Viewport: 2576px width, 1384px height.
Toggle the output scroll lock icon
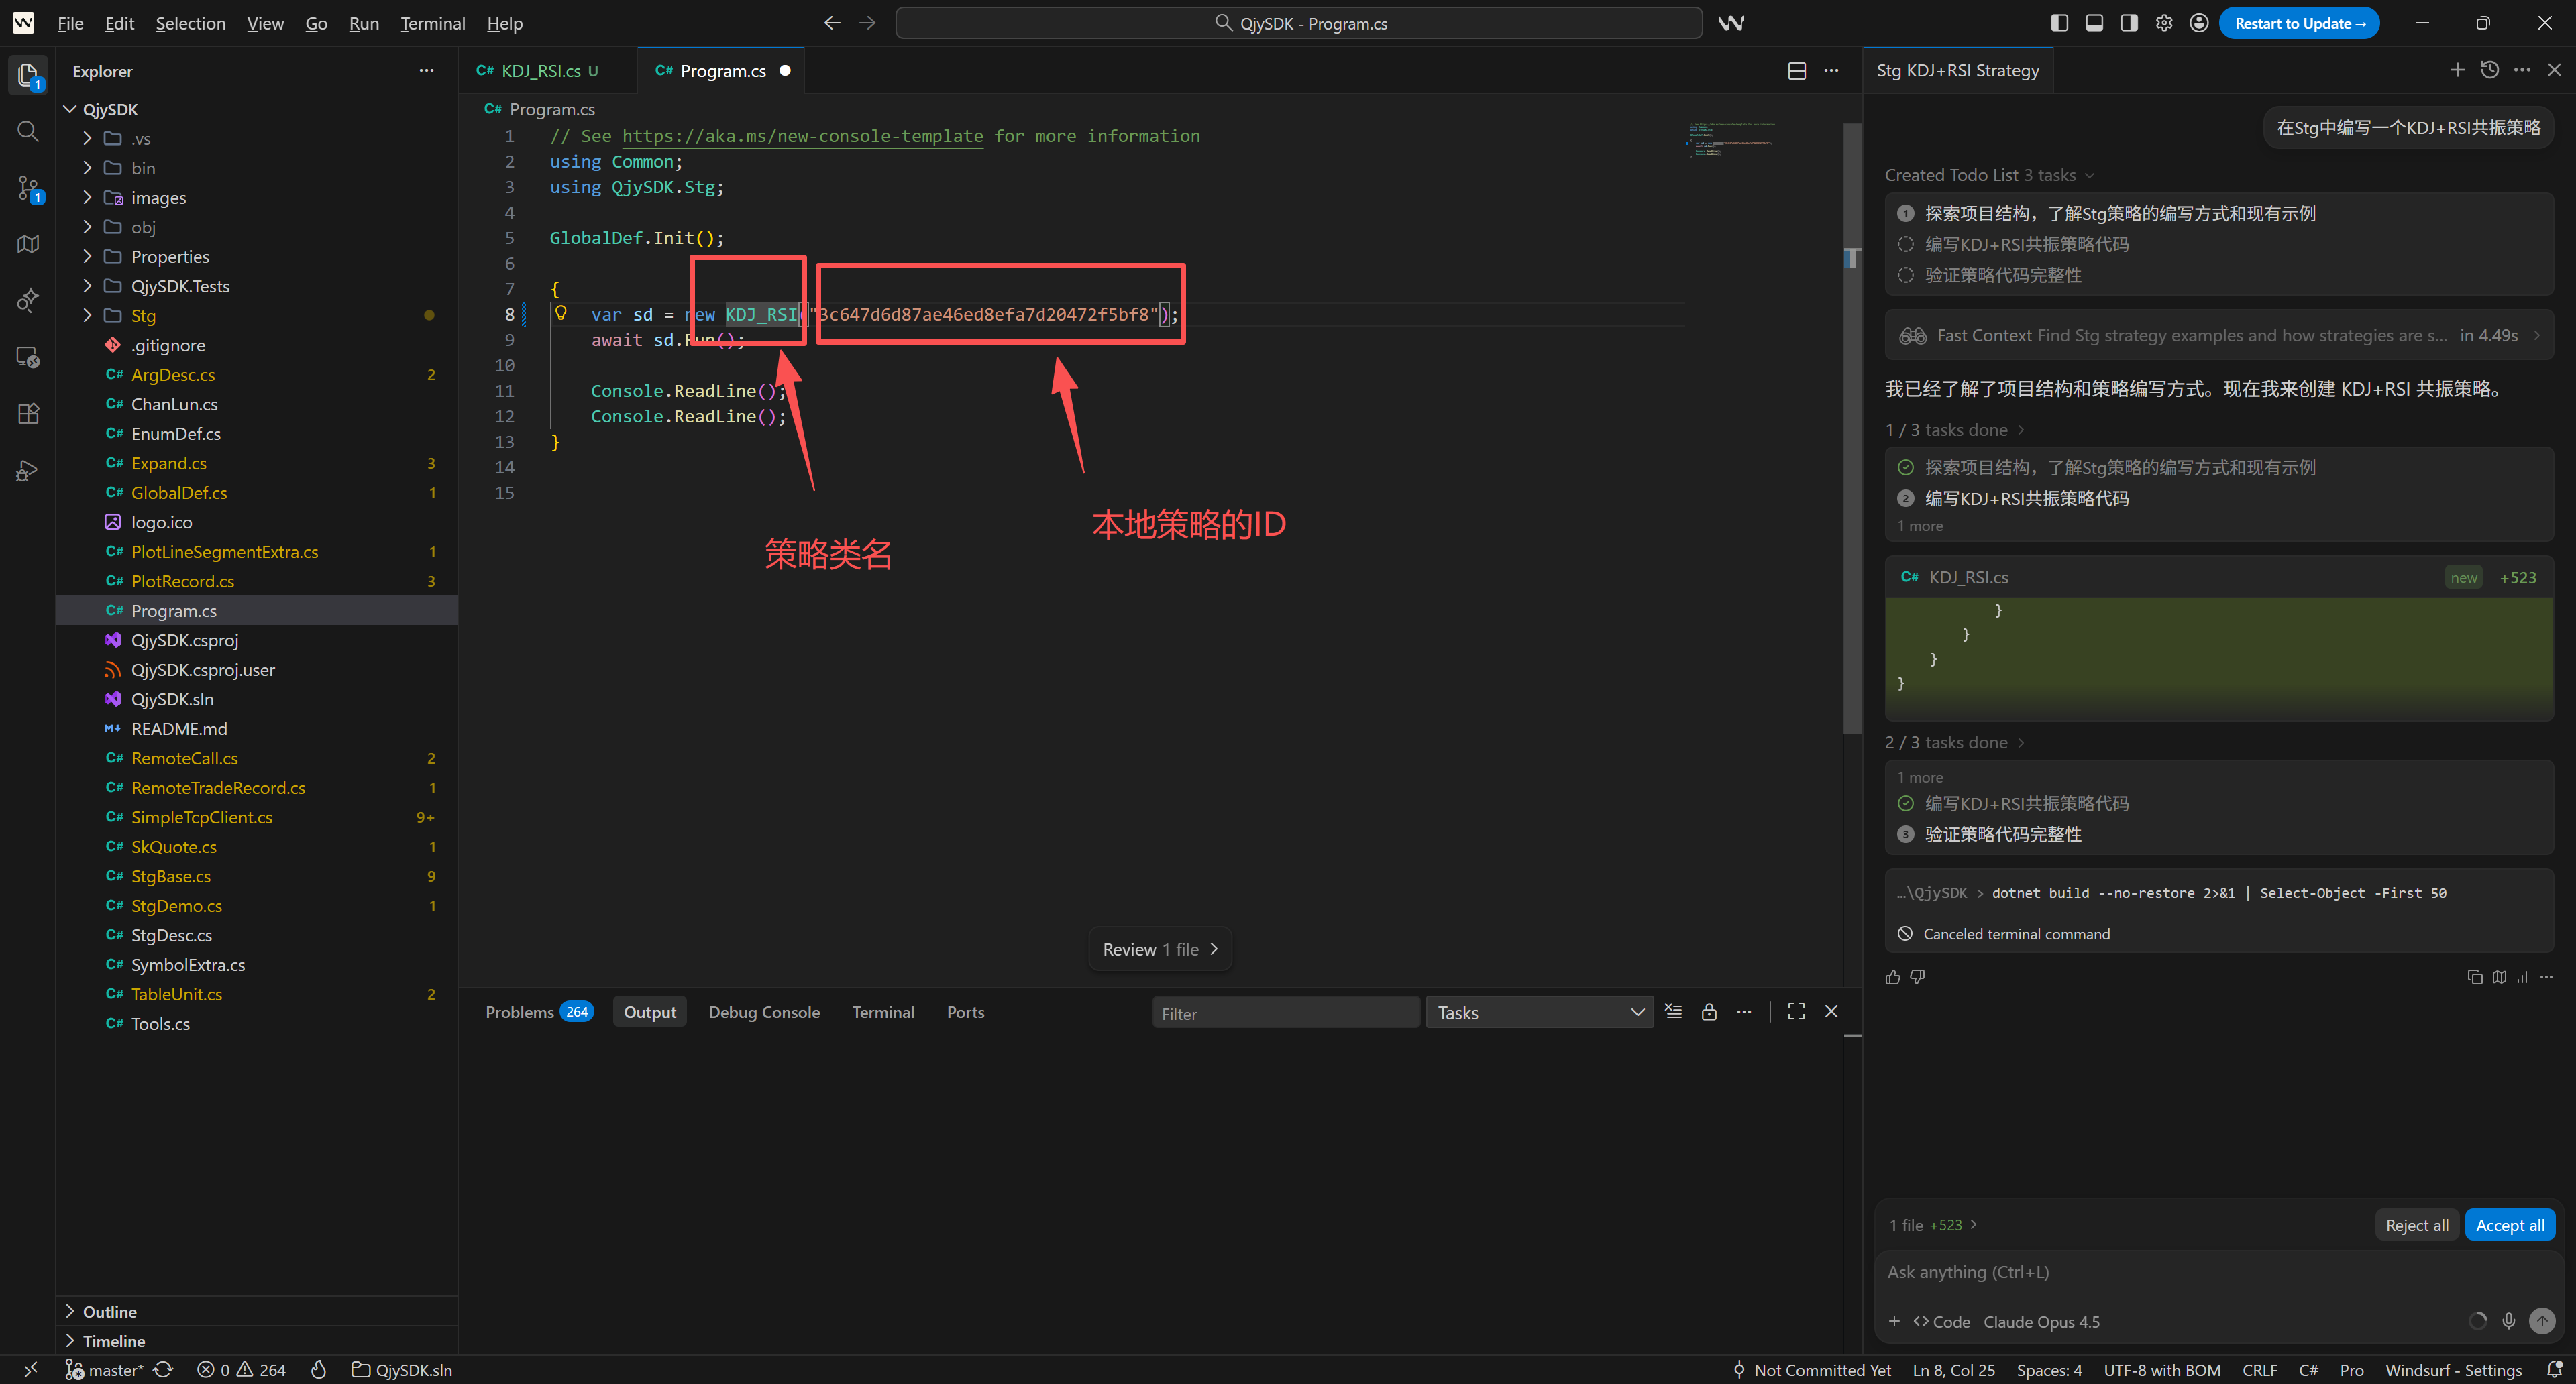click(1709, 1011)
